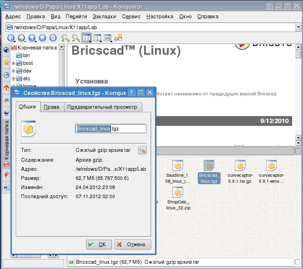Image resolution: width=303 pixels, height=269 pixels.
Task: Open the history clock sidebar tab
Action: pos(6,75)
